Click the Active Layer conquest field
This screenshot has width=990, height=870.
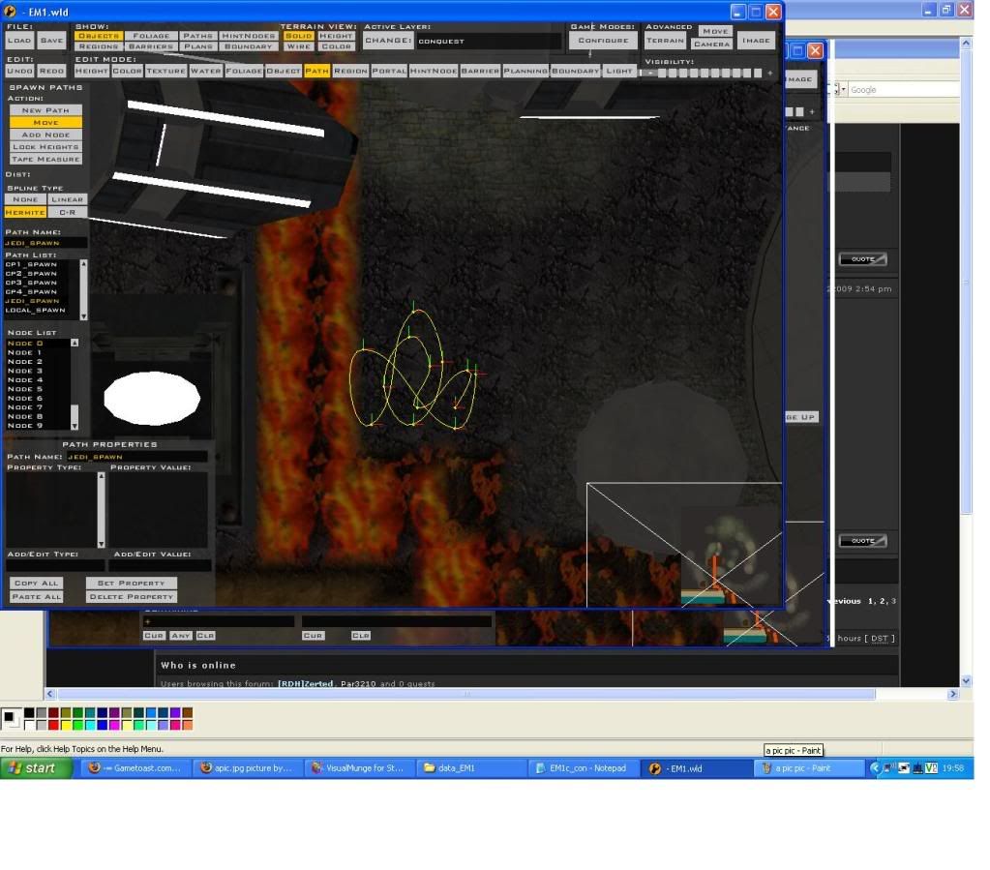[x=490, y=41]
